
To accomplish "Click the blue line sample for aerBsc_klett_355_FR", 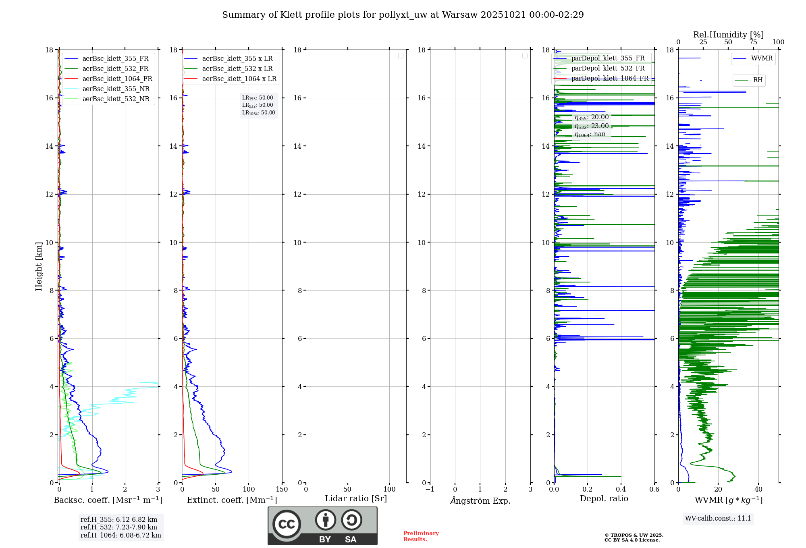I will 71,59.
